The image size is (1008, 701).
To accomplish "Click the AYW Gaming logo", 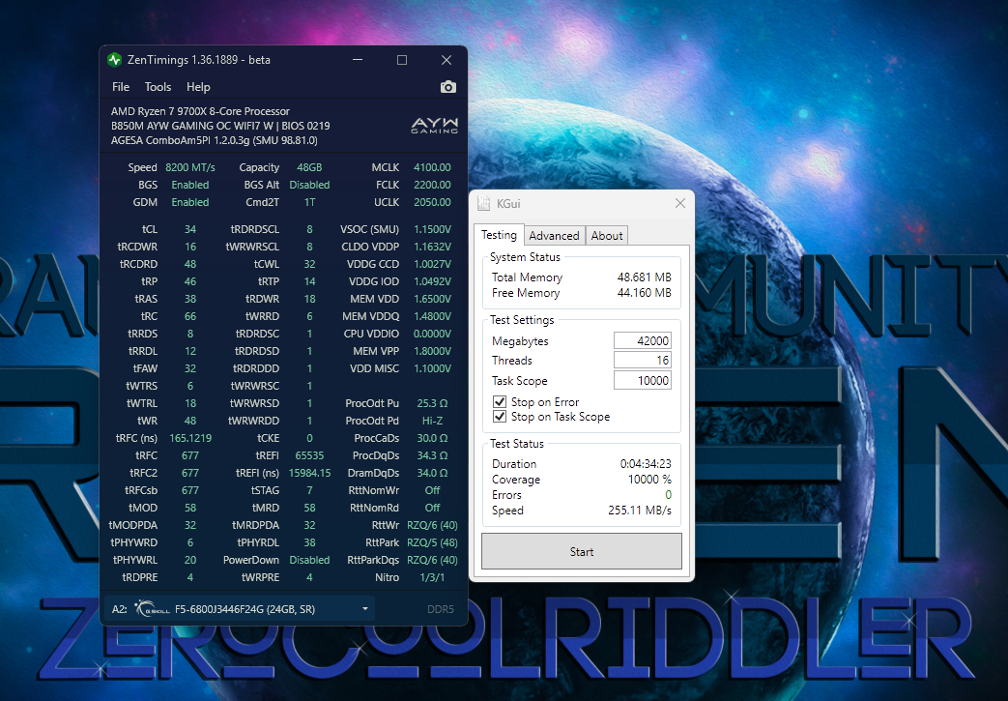I will [x=435, y=126].
